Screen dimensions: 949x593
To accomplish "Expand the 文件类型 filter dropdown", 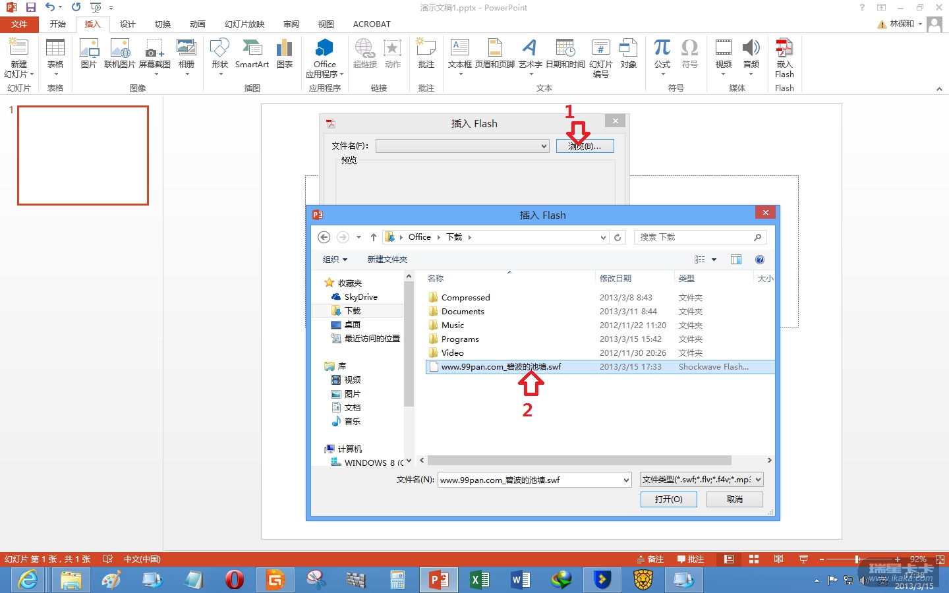I will pos(758,480).
